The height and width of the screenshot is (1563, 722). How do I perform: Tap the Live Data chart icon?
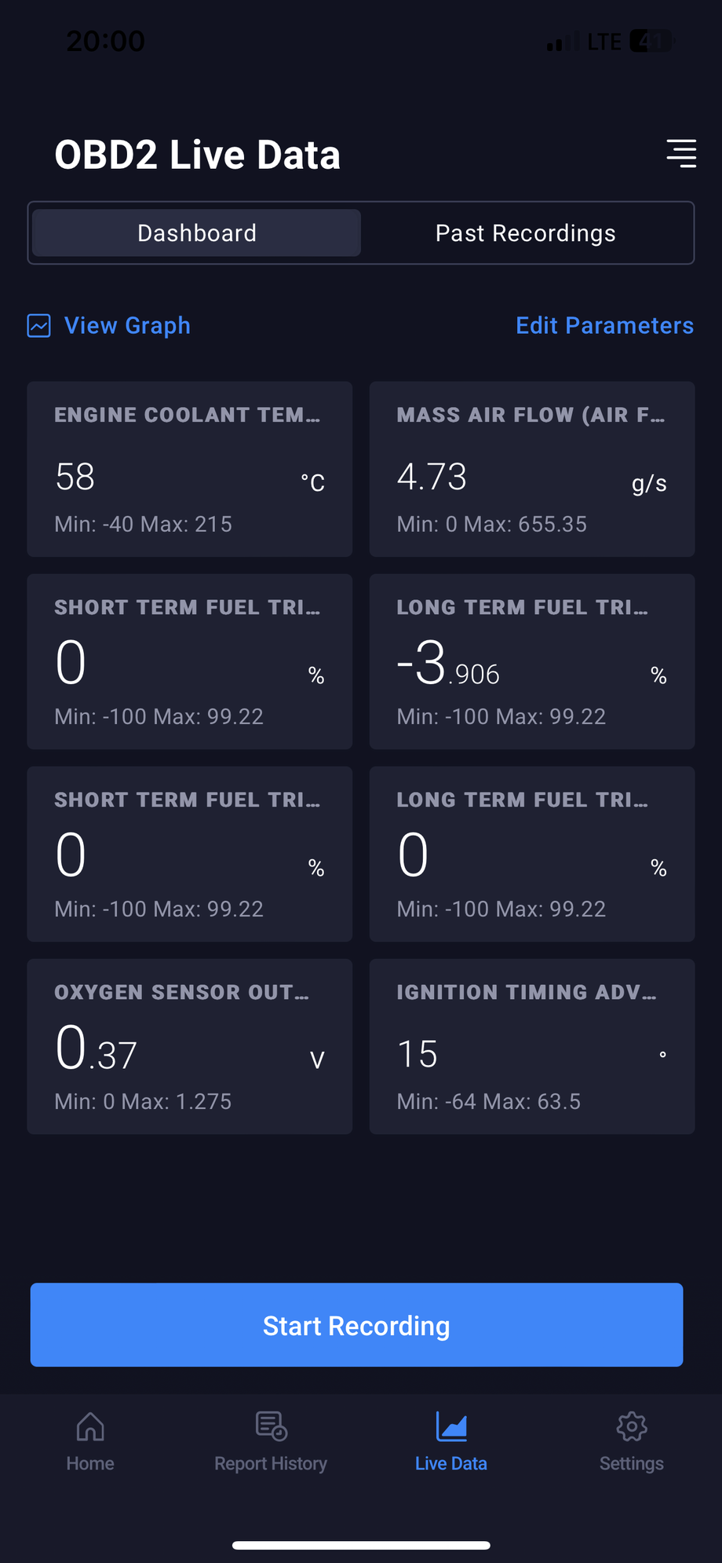[451, 1426]
